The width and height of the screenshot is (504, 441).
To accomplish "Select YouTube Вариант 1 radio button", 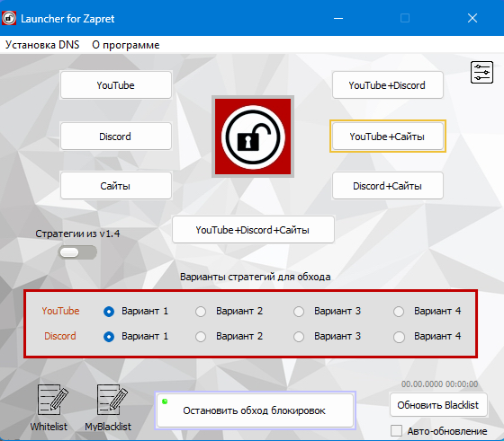I will 109,312.
